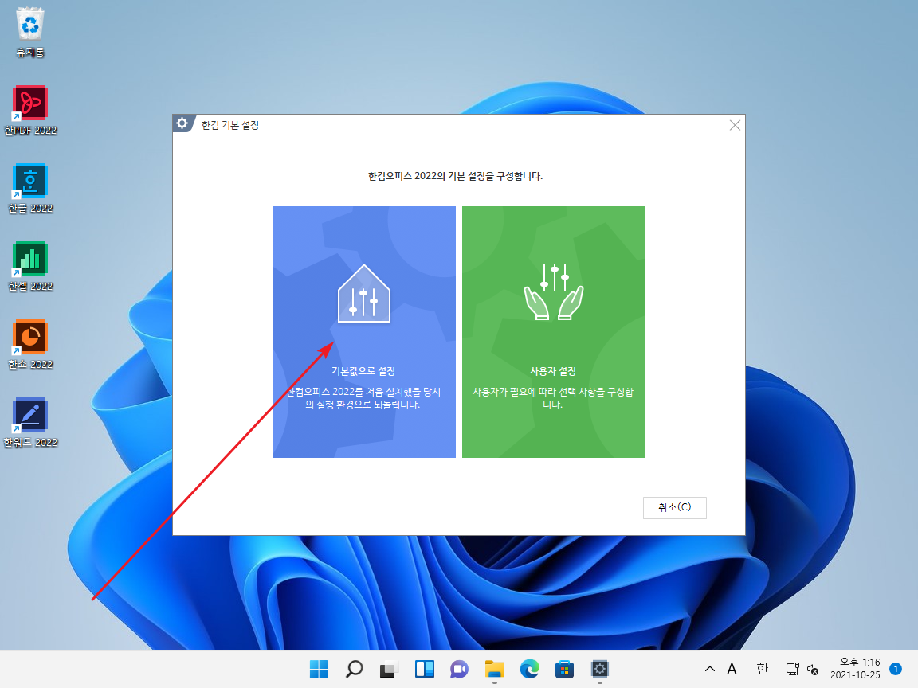Click the house with sliders icon
The height and width of the screenshot is (688, 918).
point(363,293)
